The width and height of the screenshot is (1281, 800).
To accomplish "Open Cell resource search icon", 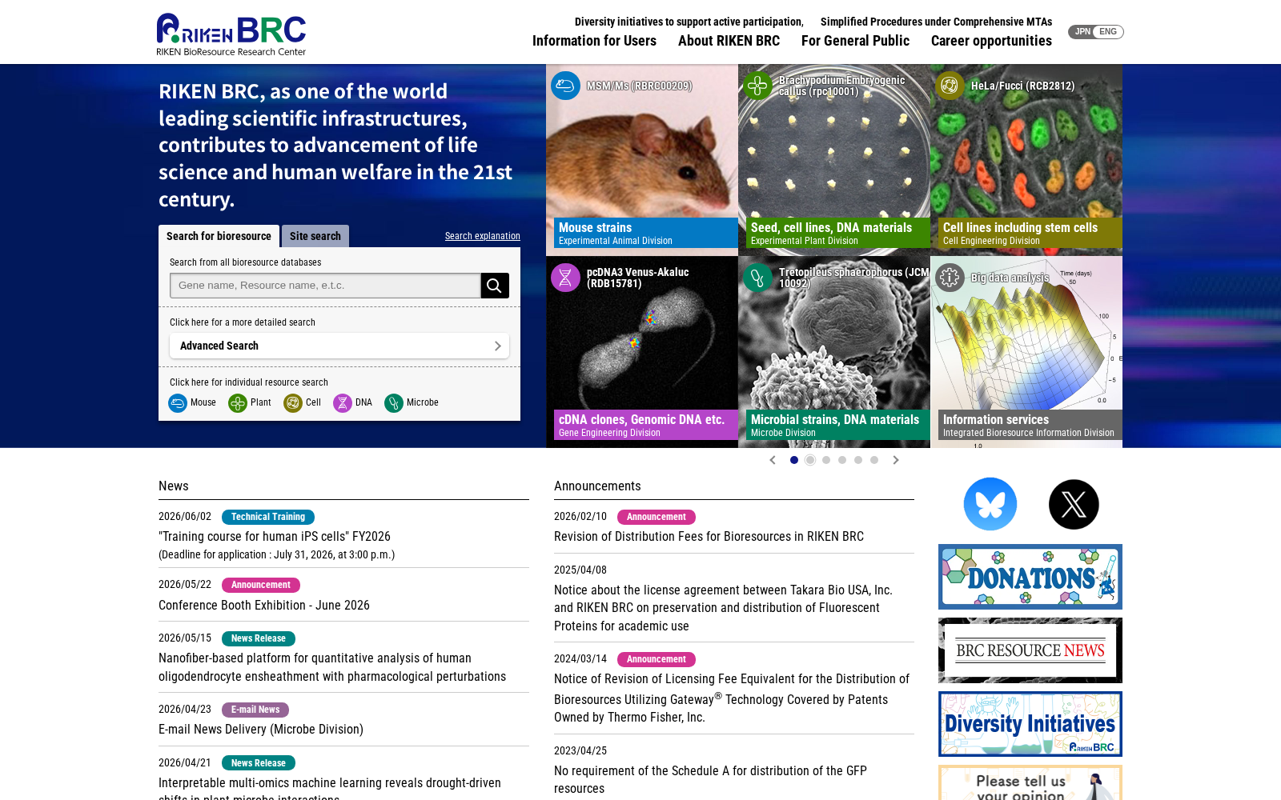I will point(293,403).
